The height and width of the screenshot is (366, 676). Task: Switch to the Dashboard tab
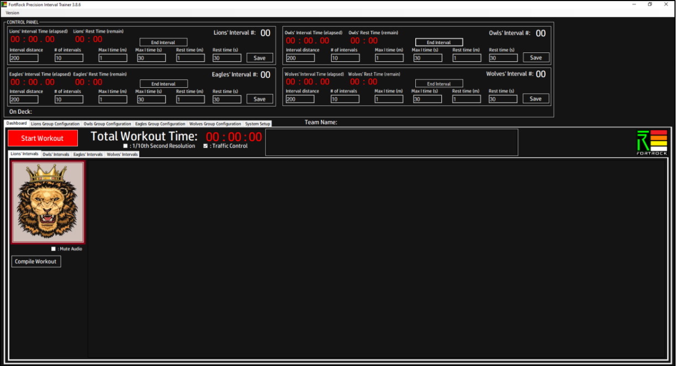click(17, 123)
